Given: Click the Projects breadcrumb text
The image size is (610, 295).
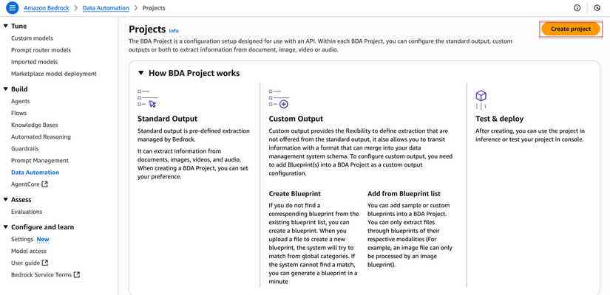Looking at the screenshot, I should click(154, 8).
